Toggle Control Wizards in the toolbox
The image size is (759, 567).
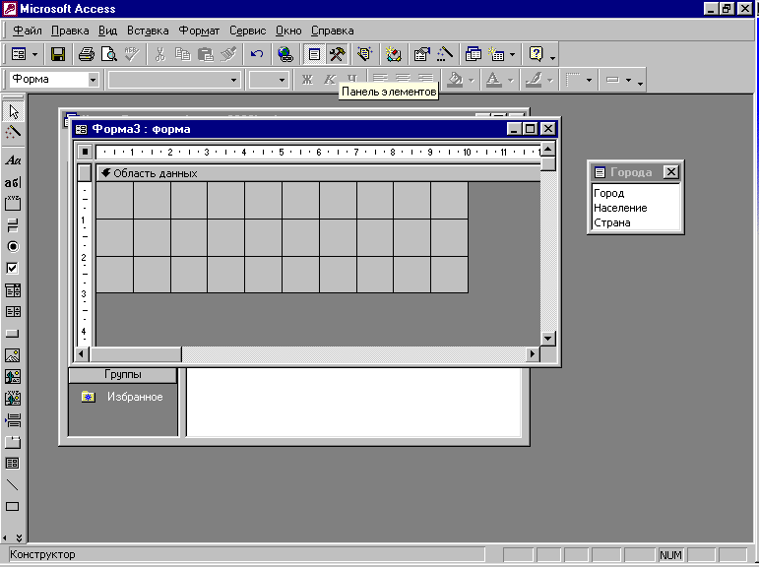(13, 132)
